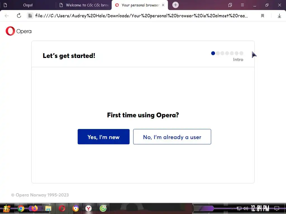
Task: Open Cốc Cốc browser from the taskbar
Action: (x=103, y=208)
